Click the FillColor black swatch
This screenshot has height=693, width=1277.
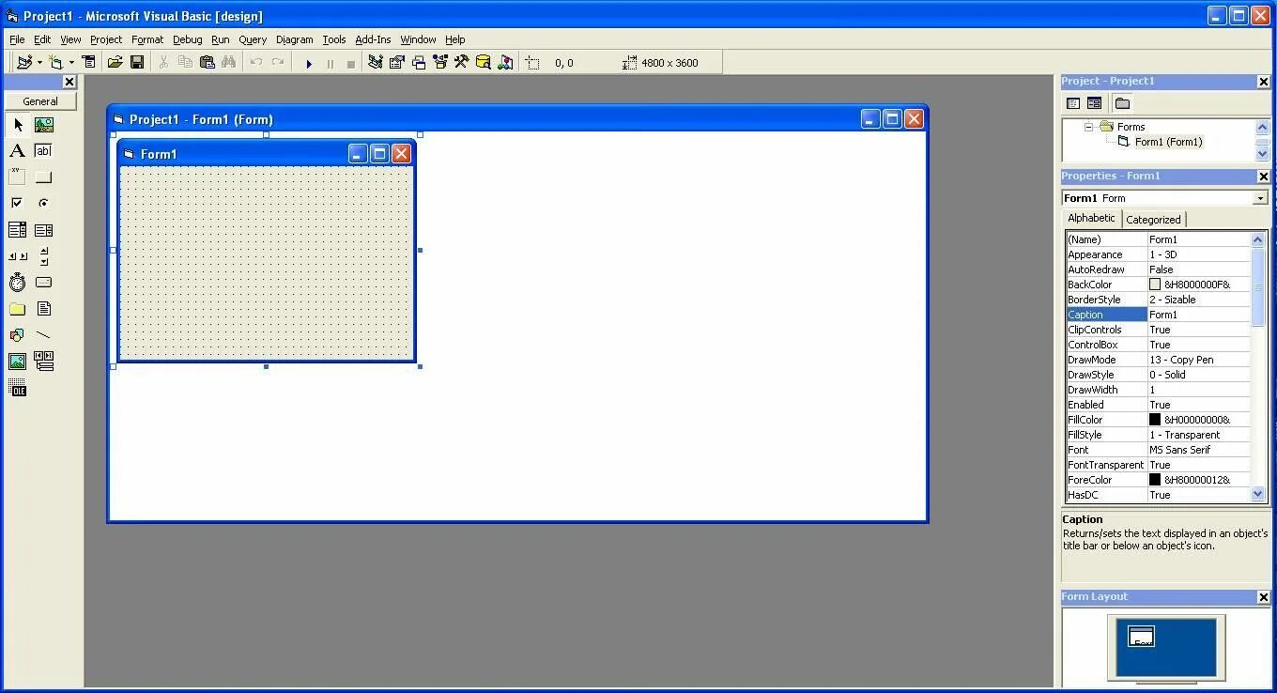1155,420
